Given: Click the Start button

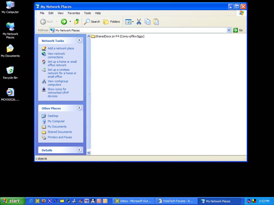Looking at the screenshot, I should 13,201.
